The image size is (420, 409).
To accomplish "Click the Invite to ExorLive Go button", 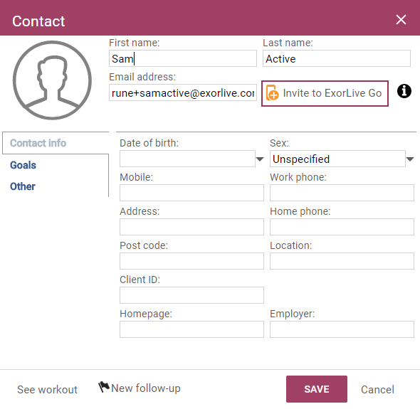I will pos(325,93).
